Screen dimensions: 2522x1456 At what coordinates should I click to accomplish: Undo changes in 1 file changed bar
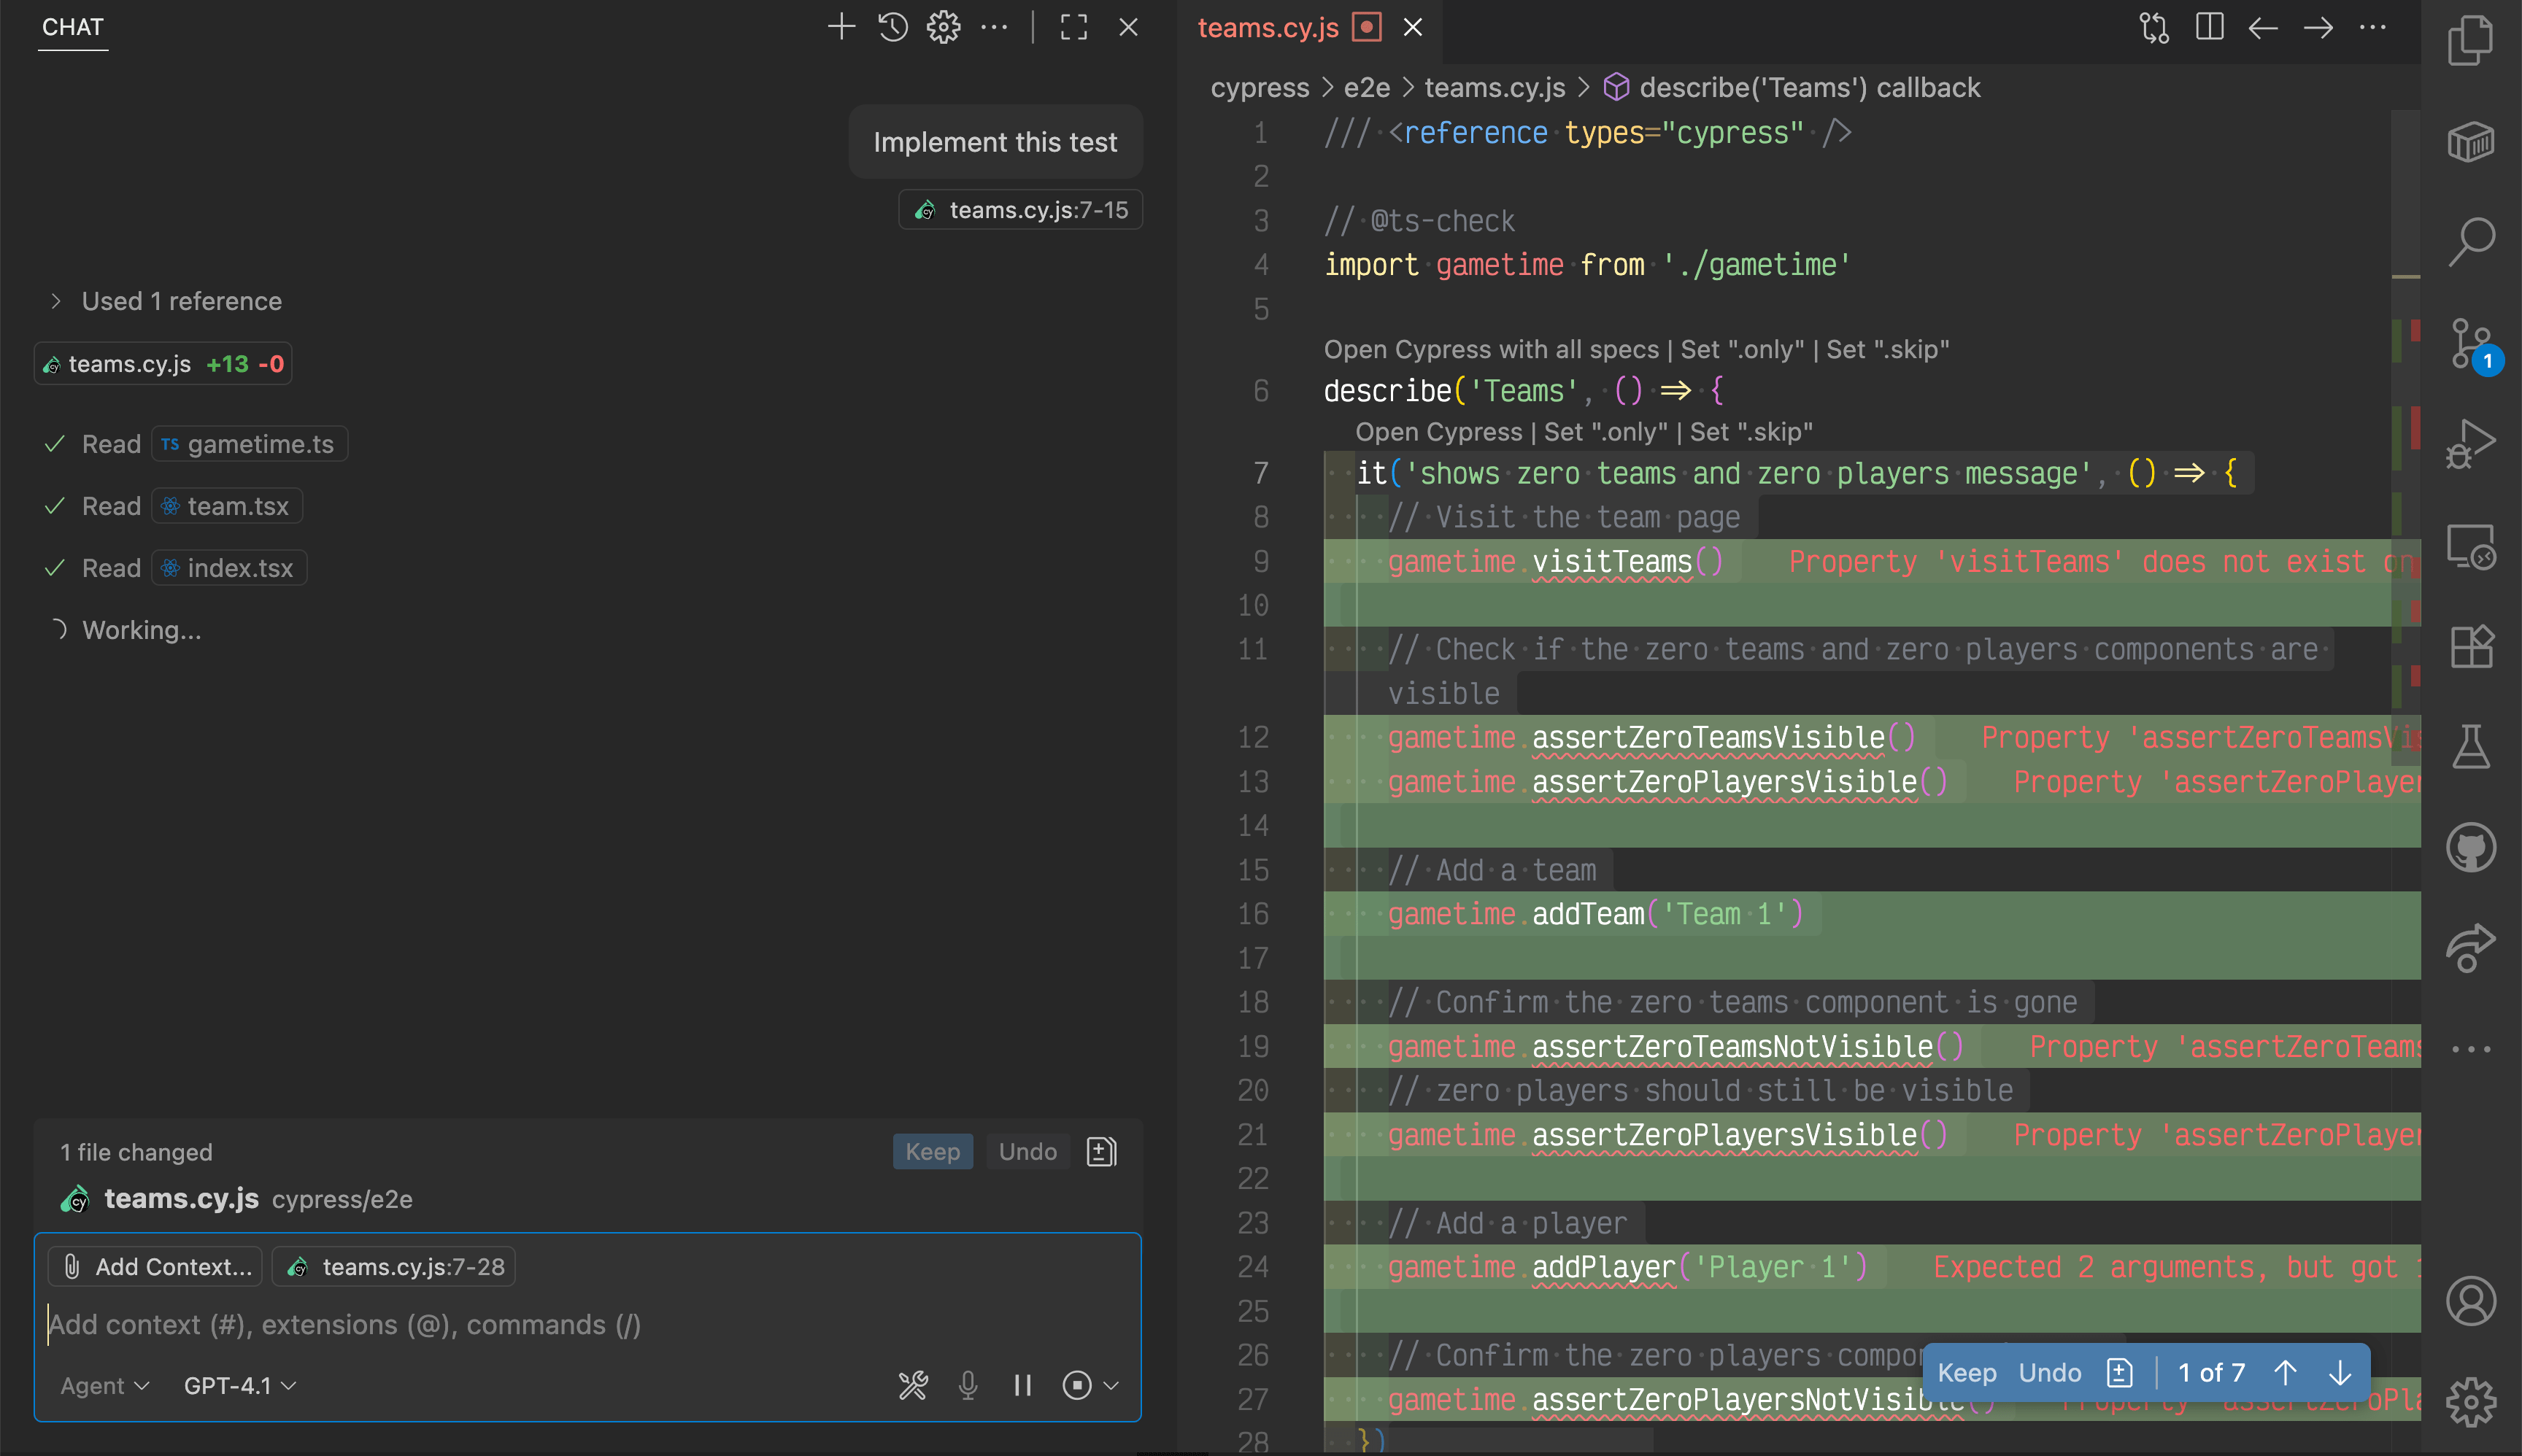1027,1151
